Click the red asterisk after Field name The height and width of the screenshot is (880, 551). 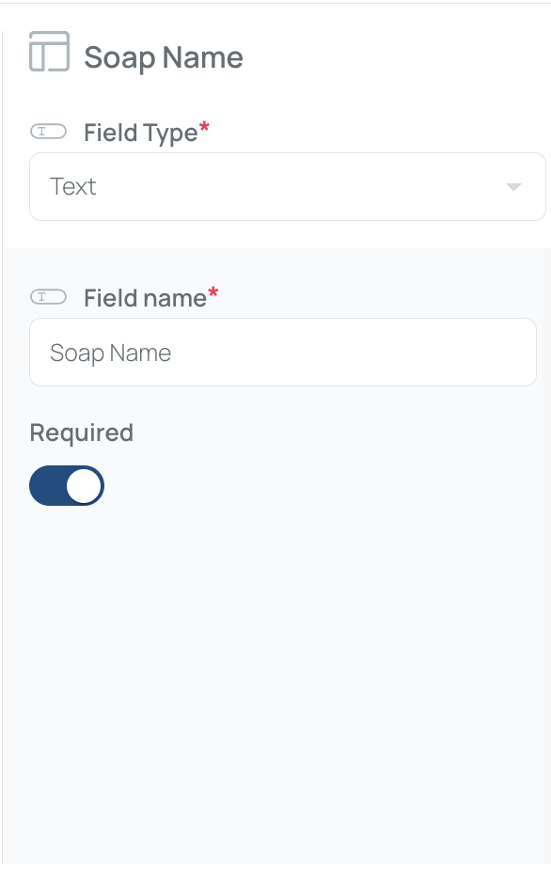213,291
